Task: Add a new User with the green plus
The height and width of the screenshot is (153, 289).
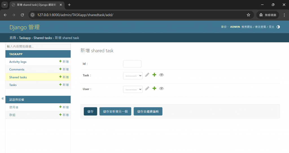Action: [x=154, y=88]
